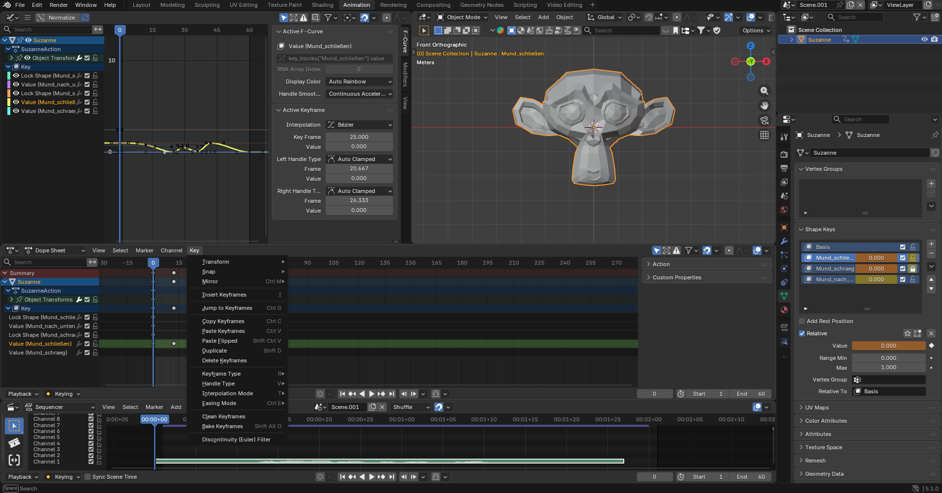Click the viewport zoom magnifier icon

[x=764, y=91]
